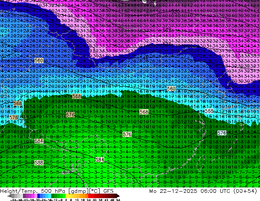This screenshot has width=260, height=201.
Task: Click the date "22-12-2025"
Action: pyautogui.click(x=178, y=191)
